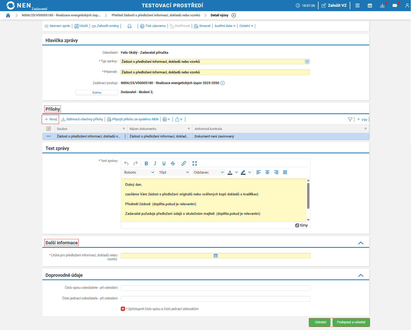The image size is (411, 330).
Task: Open row actions three-dots menu
Action: click(x=49, y=136)
